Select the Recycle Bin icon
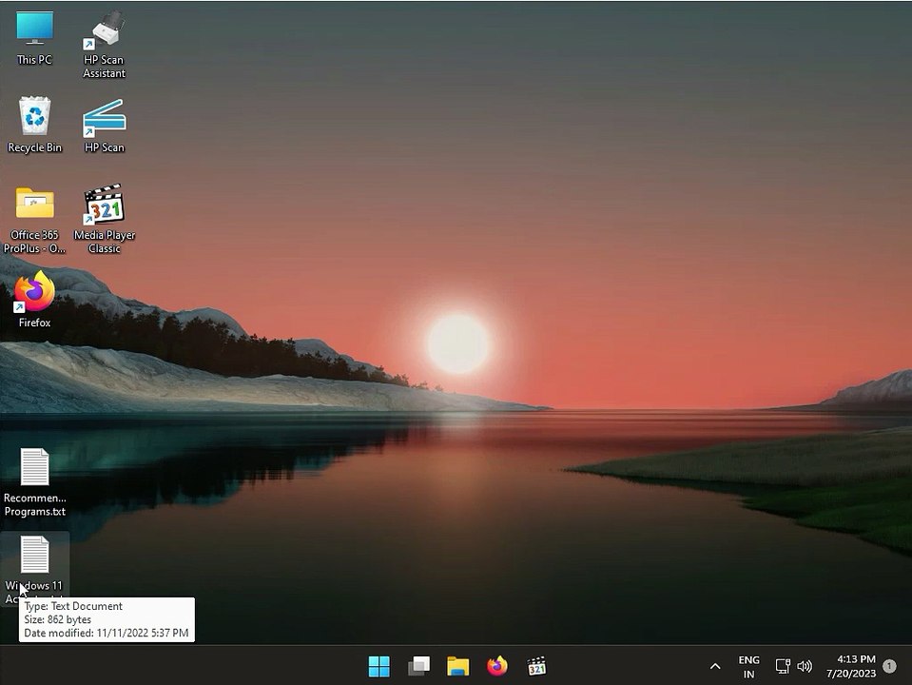The height and width of the screenshot is (685, 912). click(34, 125)
